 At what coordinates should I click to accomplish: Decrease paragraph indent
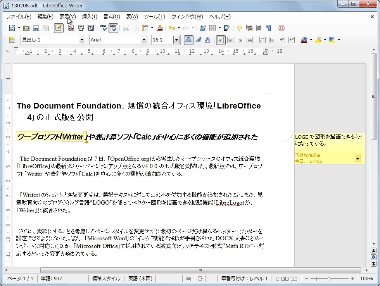point(282,40)
